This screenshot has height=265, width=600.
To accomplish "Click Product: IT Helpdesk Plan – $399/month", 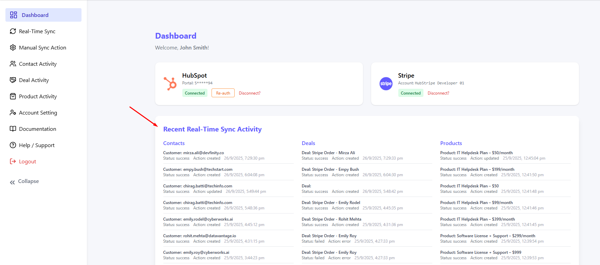I will [477, 219].
